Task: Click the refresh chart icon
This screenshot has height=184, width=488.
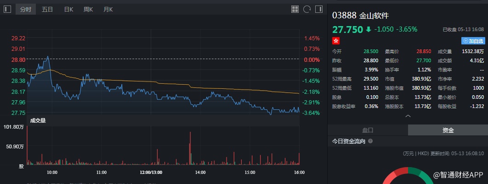Action: [306, 9]
